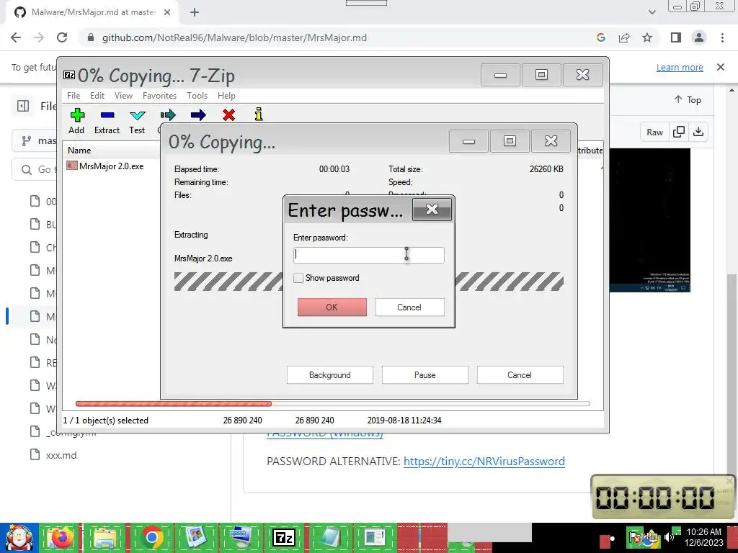Click the red progress bar in 7-Zip window
738x553 pixels.
173,403
